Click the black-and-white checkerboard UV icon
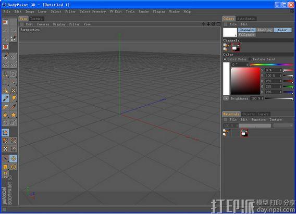Screen dimensions: 296x214 click(5, 149)
